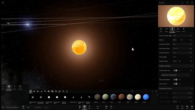The width and height of the screenshot is (195, 110).
Task: Select the Orbit add mode icon
Action: click(9, 87)
